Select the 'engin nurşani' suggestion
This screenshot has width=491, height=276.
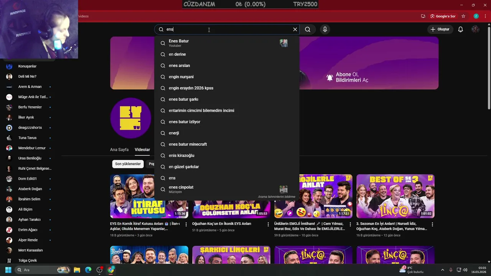tap(227, 77)
